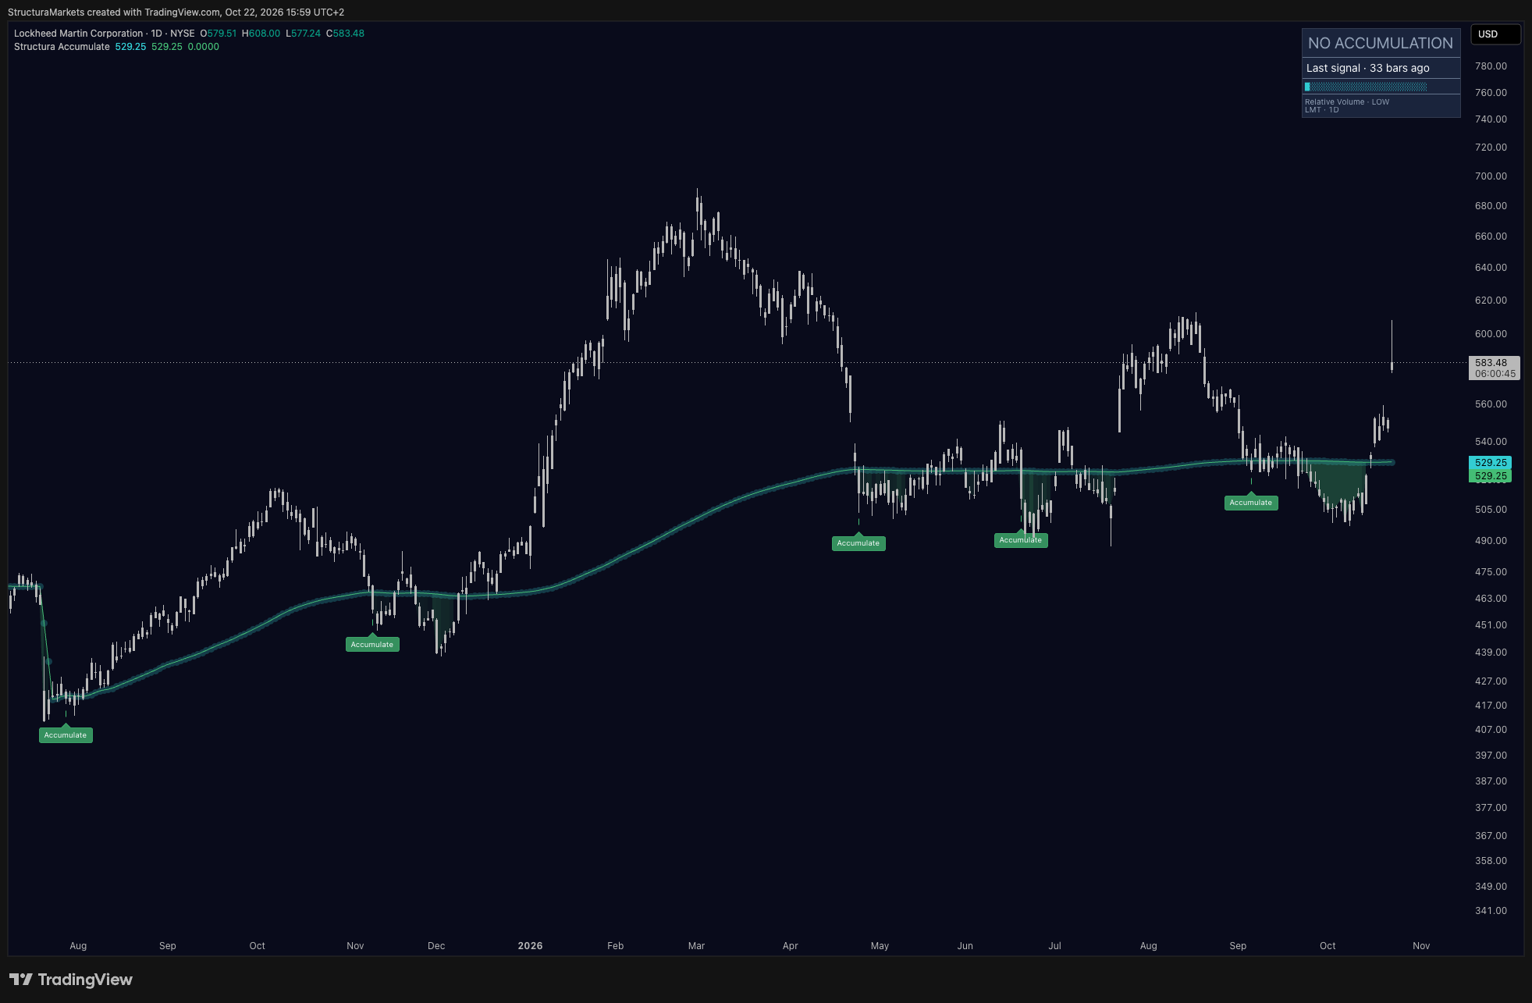The image size is (1532, 1003).
Task: Click the 490.00 price axis label
Action: [1491, 541]
